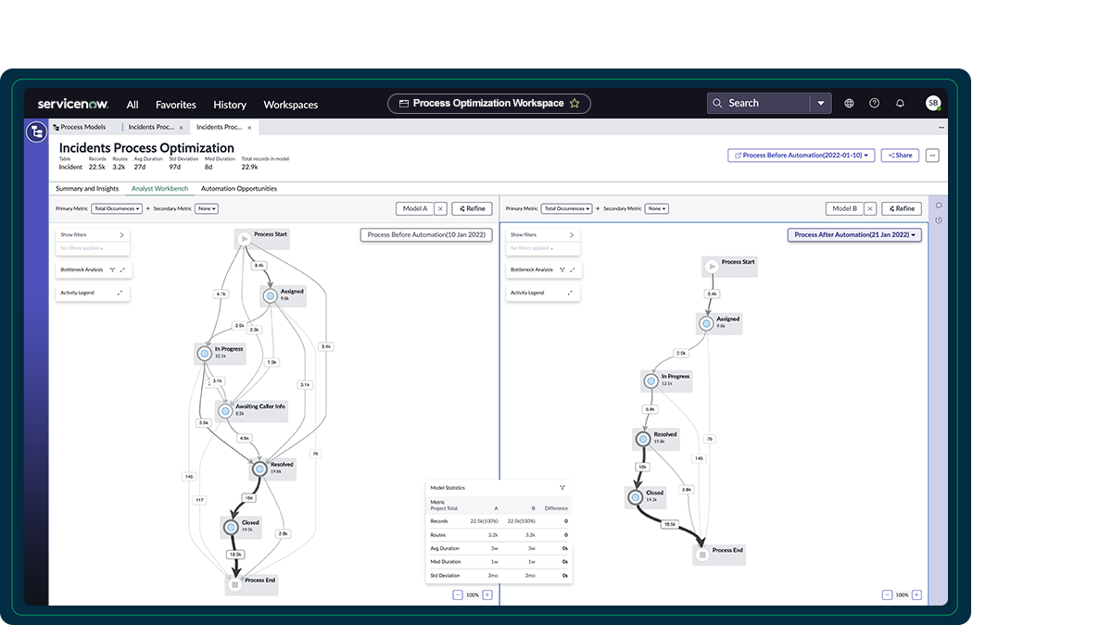Open the notifications bell icon
The width and height of the screenshot is (1112, 625).
coord(900,103)
